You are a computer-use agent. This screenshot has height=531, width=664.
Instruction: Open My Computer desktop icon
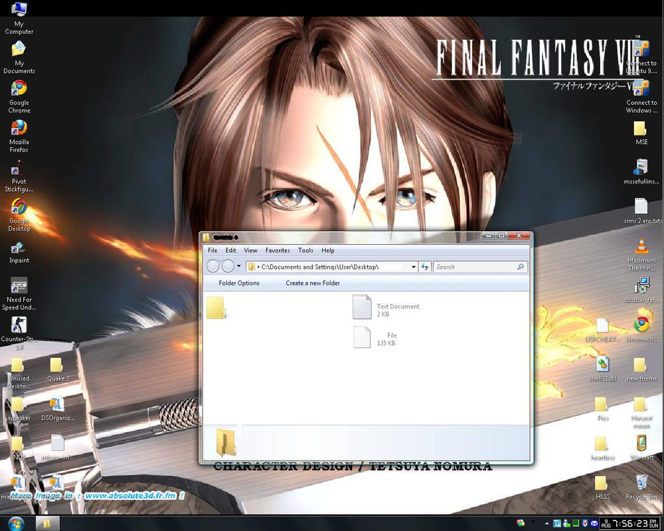tap(19, 18)
